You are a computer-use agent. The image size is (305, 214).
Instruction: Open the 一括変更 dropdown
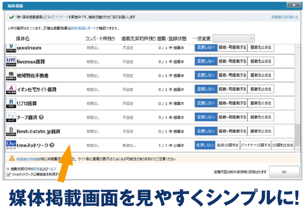point(233,38)
